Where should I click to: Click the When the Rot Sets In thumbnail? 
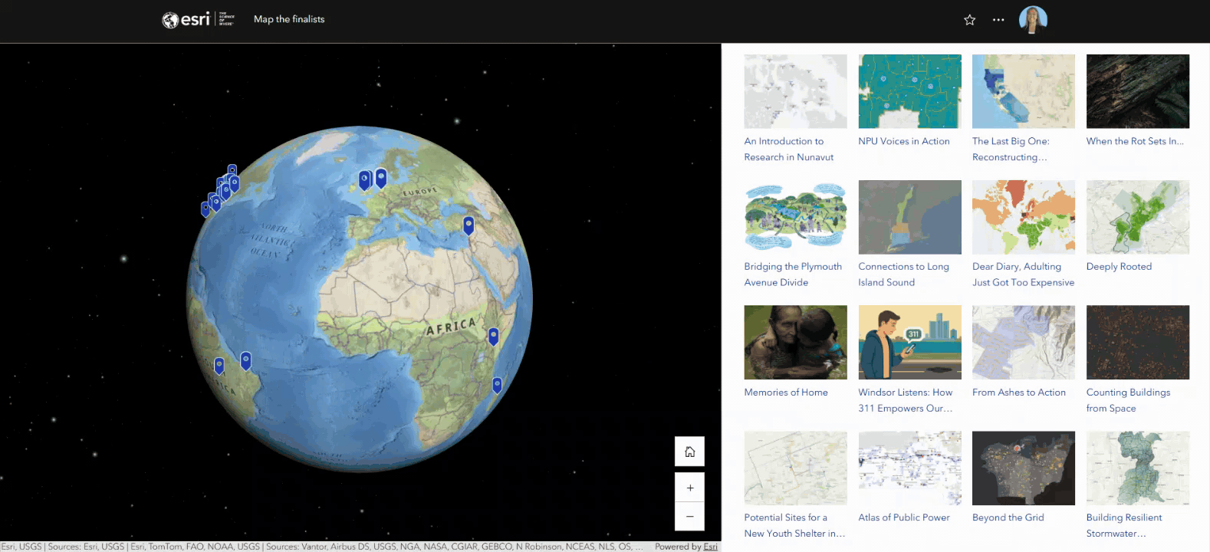(x=1138, y=91)
